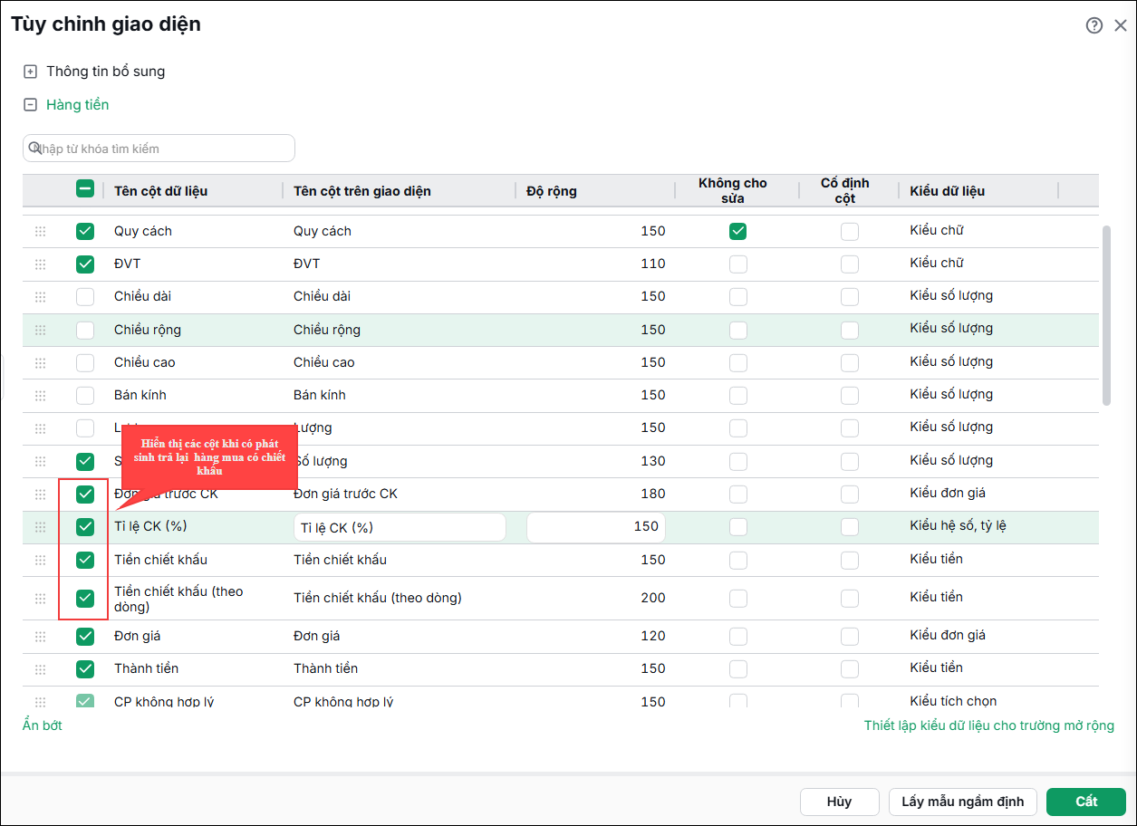The image size is (1137, 826).
Task: Click the search magnifier icon
Action: click(34, 148)
